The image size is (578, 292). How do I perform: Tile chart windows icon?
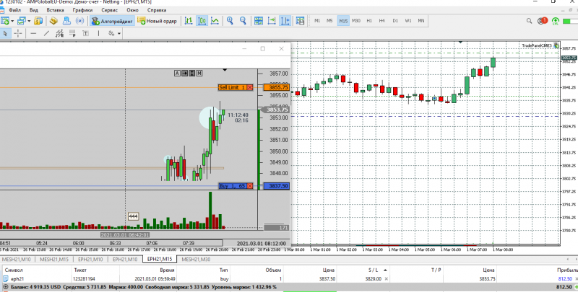coord(259,21)
